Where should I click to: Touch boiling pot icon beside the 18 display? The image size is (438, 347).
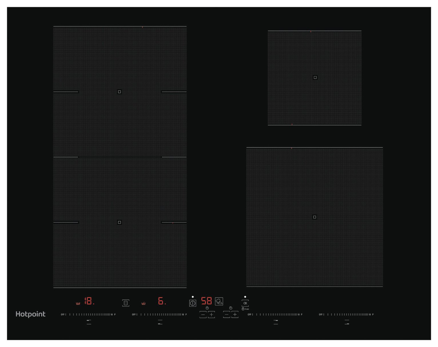pyautogui.click(x=78, y=304)
